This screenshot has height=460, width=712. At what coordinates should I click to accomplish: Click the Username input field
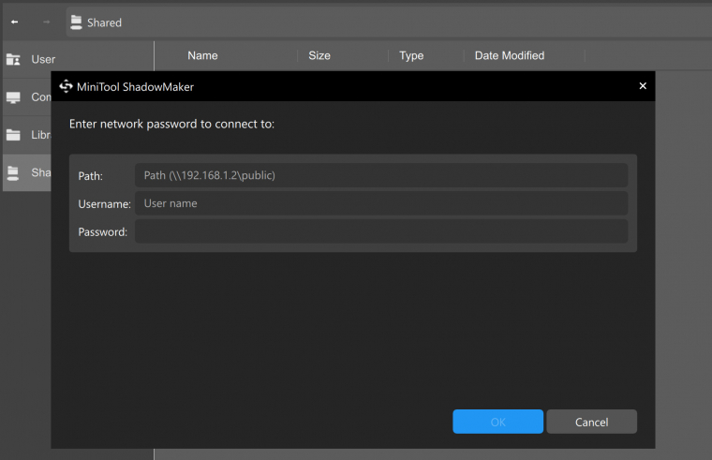tap(381, 203)
